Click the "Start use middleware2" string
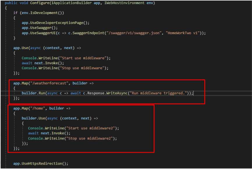The width and height of the screenshot is (252, 169). point(91,128)
